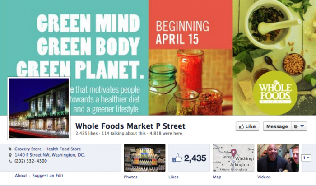Screen dimensions: 316x186
Task: Click the thumbs-up icon on the Like button
Action: click(241, 126)
